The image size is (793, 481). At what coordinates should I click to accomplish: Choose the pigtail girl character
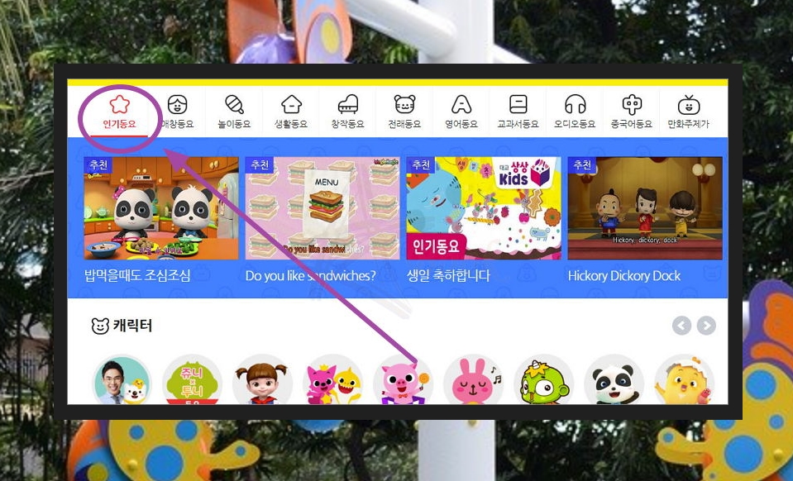[x=262, y=380]
